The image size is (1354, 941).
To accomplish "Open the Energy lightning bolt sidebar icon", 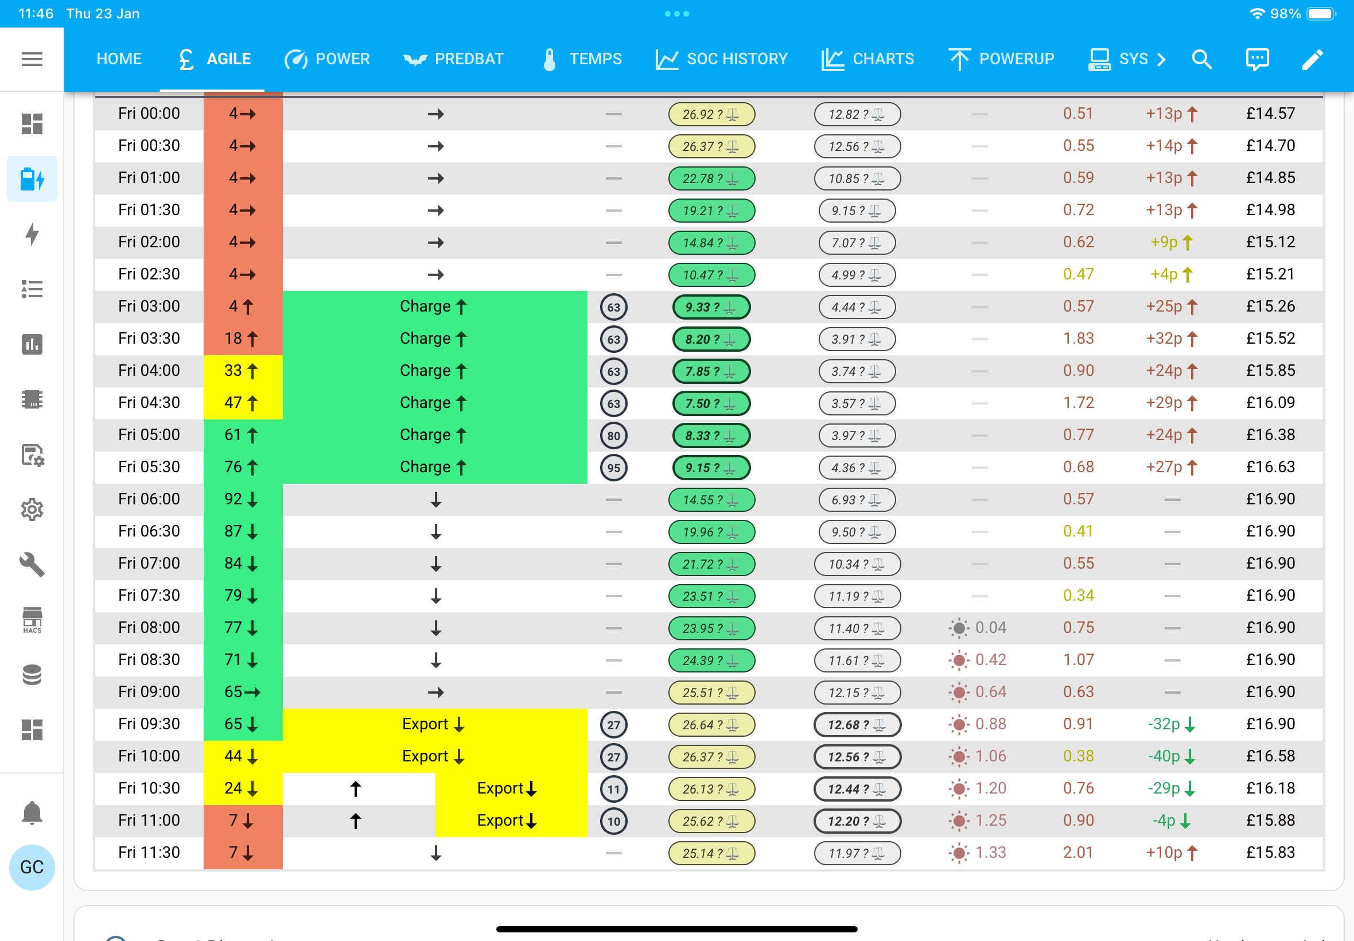I will click(x=32, y=234).
